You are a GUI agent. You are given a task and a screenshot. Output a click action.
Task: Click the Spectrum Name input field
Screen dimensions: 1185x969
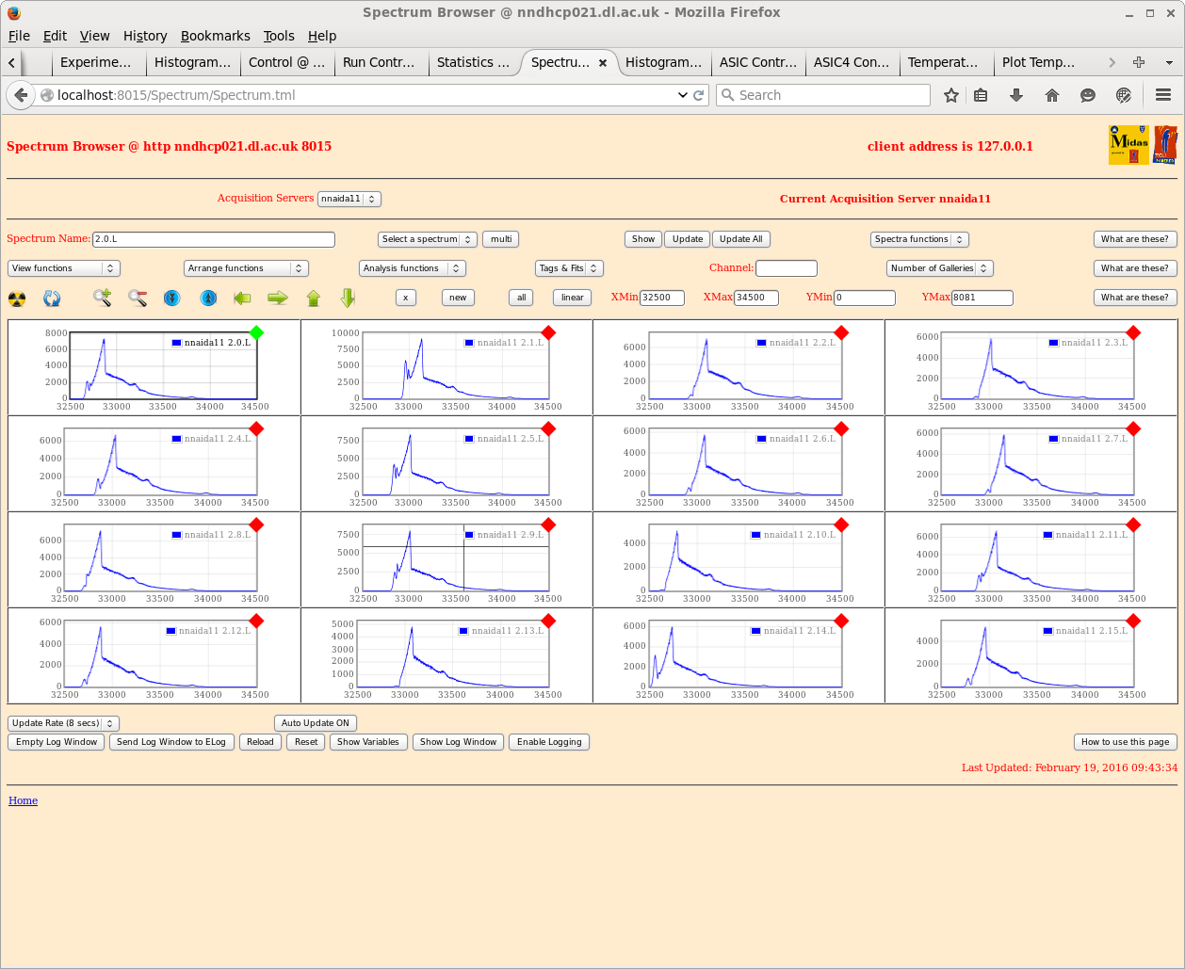[214, 239]
